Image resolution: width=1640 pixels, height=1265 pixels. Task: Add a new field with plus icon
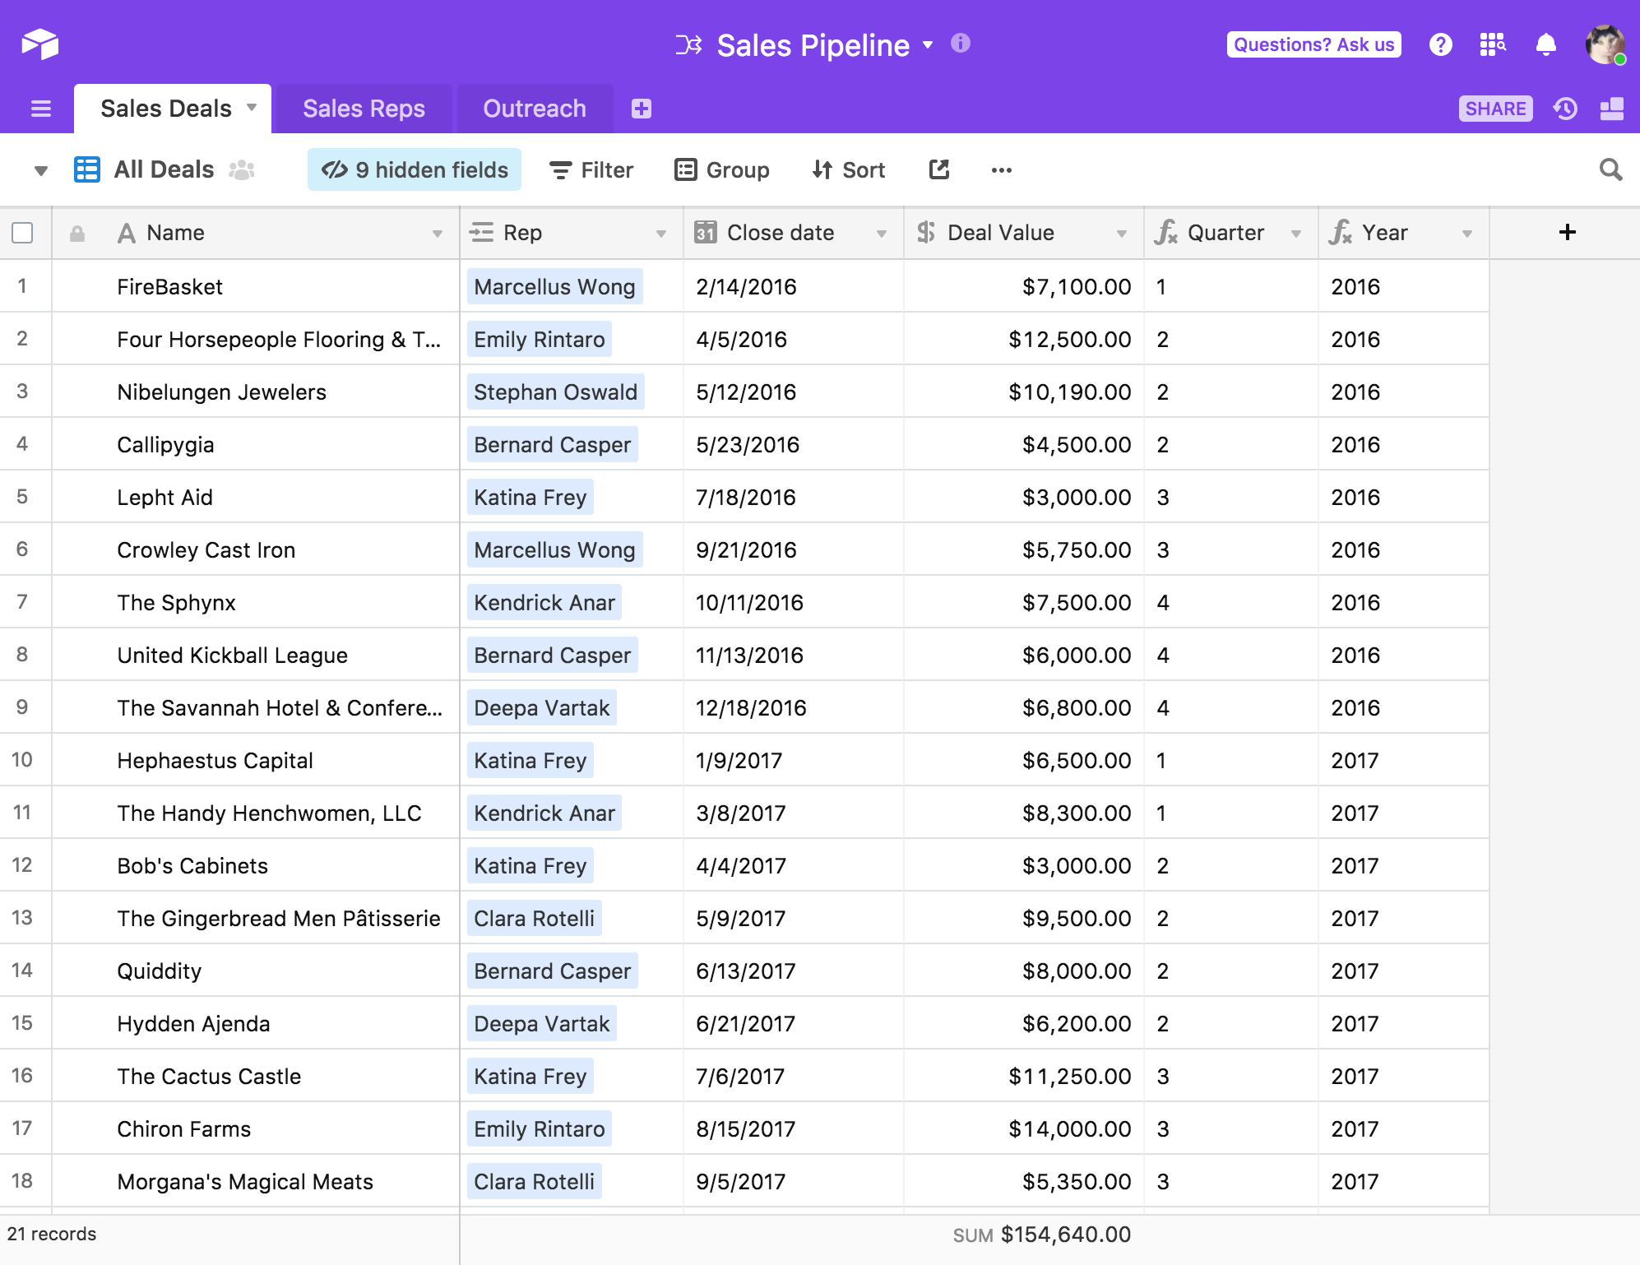[x=1567, y=232]
